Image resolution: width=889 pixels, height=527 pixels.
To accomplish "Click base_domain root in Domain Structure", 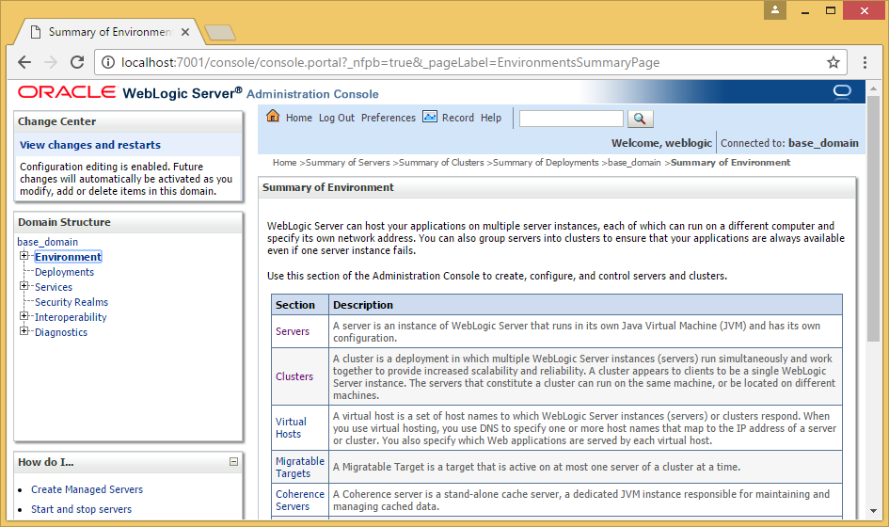I will click(48, 242).
